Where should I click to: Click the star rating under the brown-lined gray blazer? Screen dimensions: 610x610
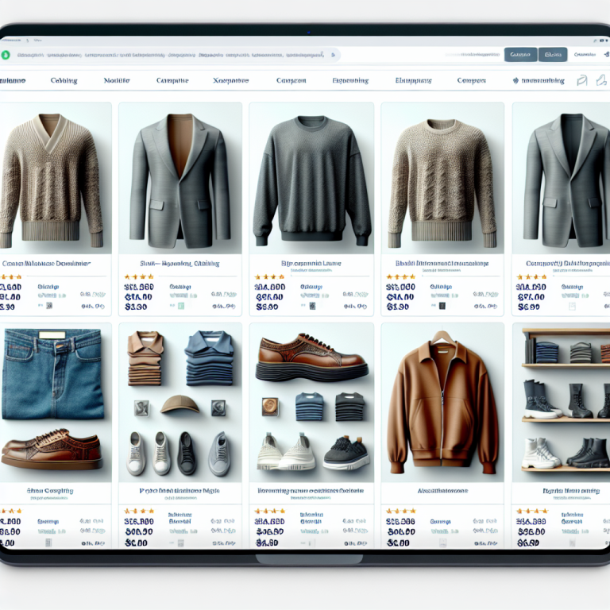pyautogui.click(x=139, y=277)
